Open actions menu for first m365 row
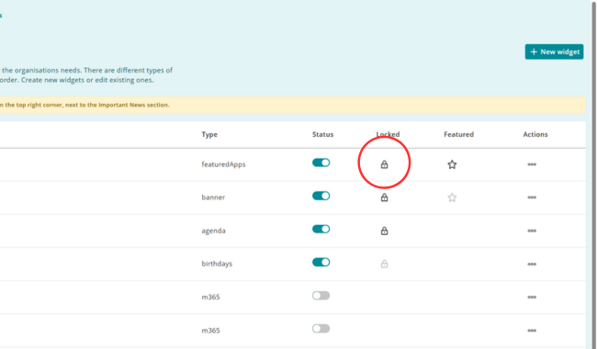 532,297
